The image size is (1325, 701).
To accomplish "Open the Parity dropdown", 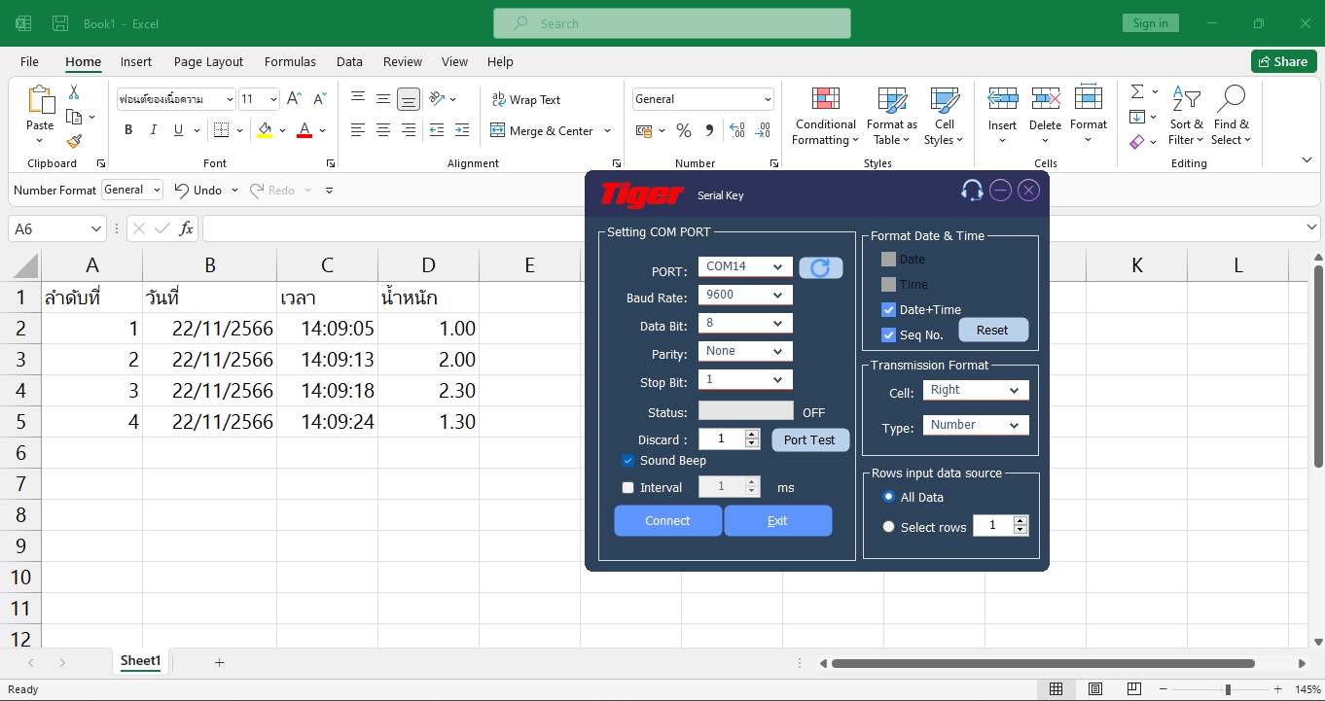I will click(x=745, y=351).
